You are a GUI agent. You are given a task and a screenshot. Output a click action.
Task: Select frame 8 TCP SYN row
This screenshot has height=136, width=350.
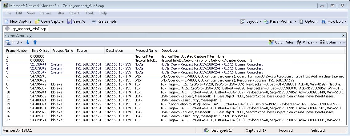[x=175, y=84]
